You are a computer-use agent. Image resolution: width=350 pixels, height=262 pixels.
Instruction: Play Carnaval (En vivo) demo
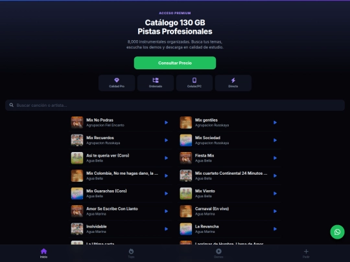point(275,211)
